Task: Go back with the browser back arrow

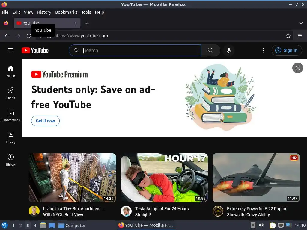Action: pos(7,36)
